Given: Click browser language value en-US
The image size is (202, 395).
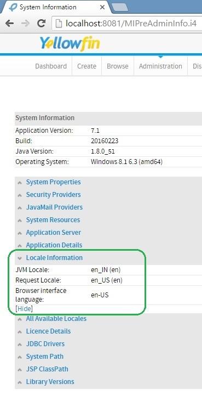Looking at the screenshot, I should click(100, 295).
